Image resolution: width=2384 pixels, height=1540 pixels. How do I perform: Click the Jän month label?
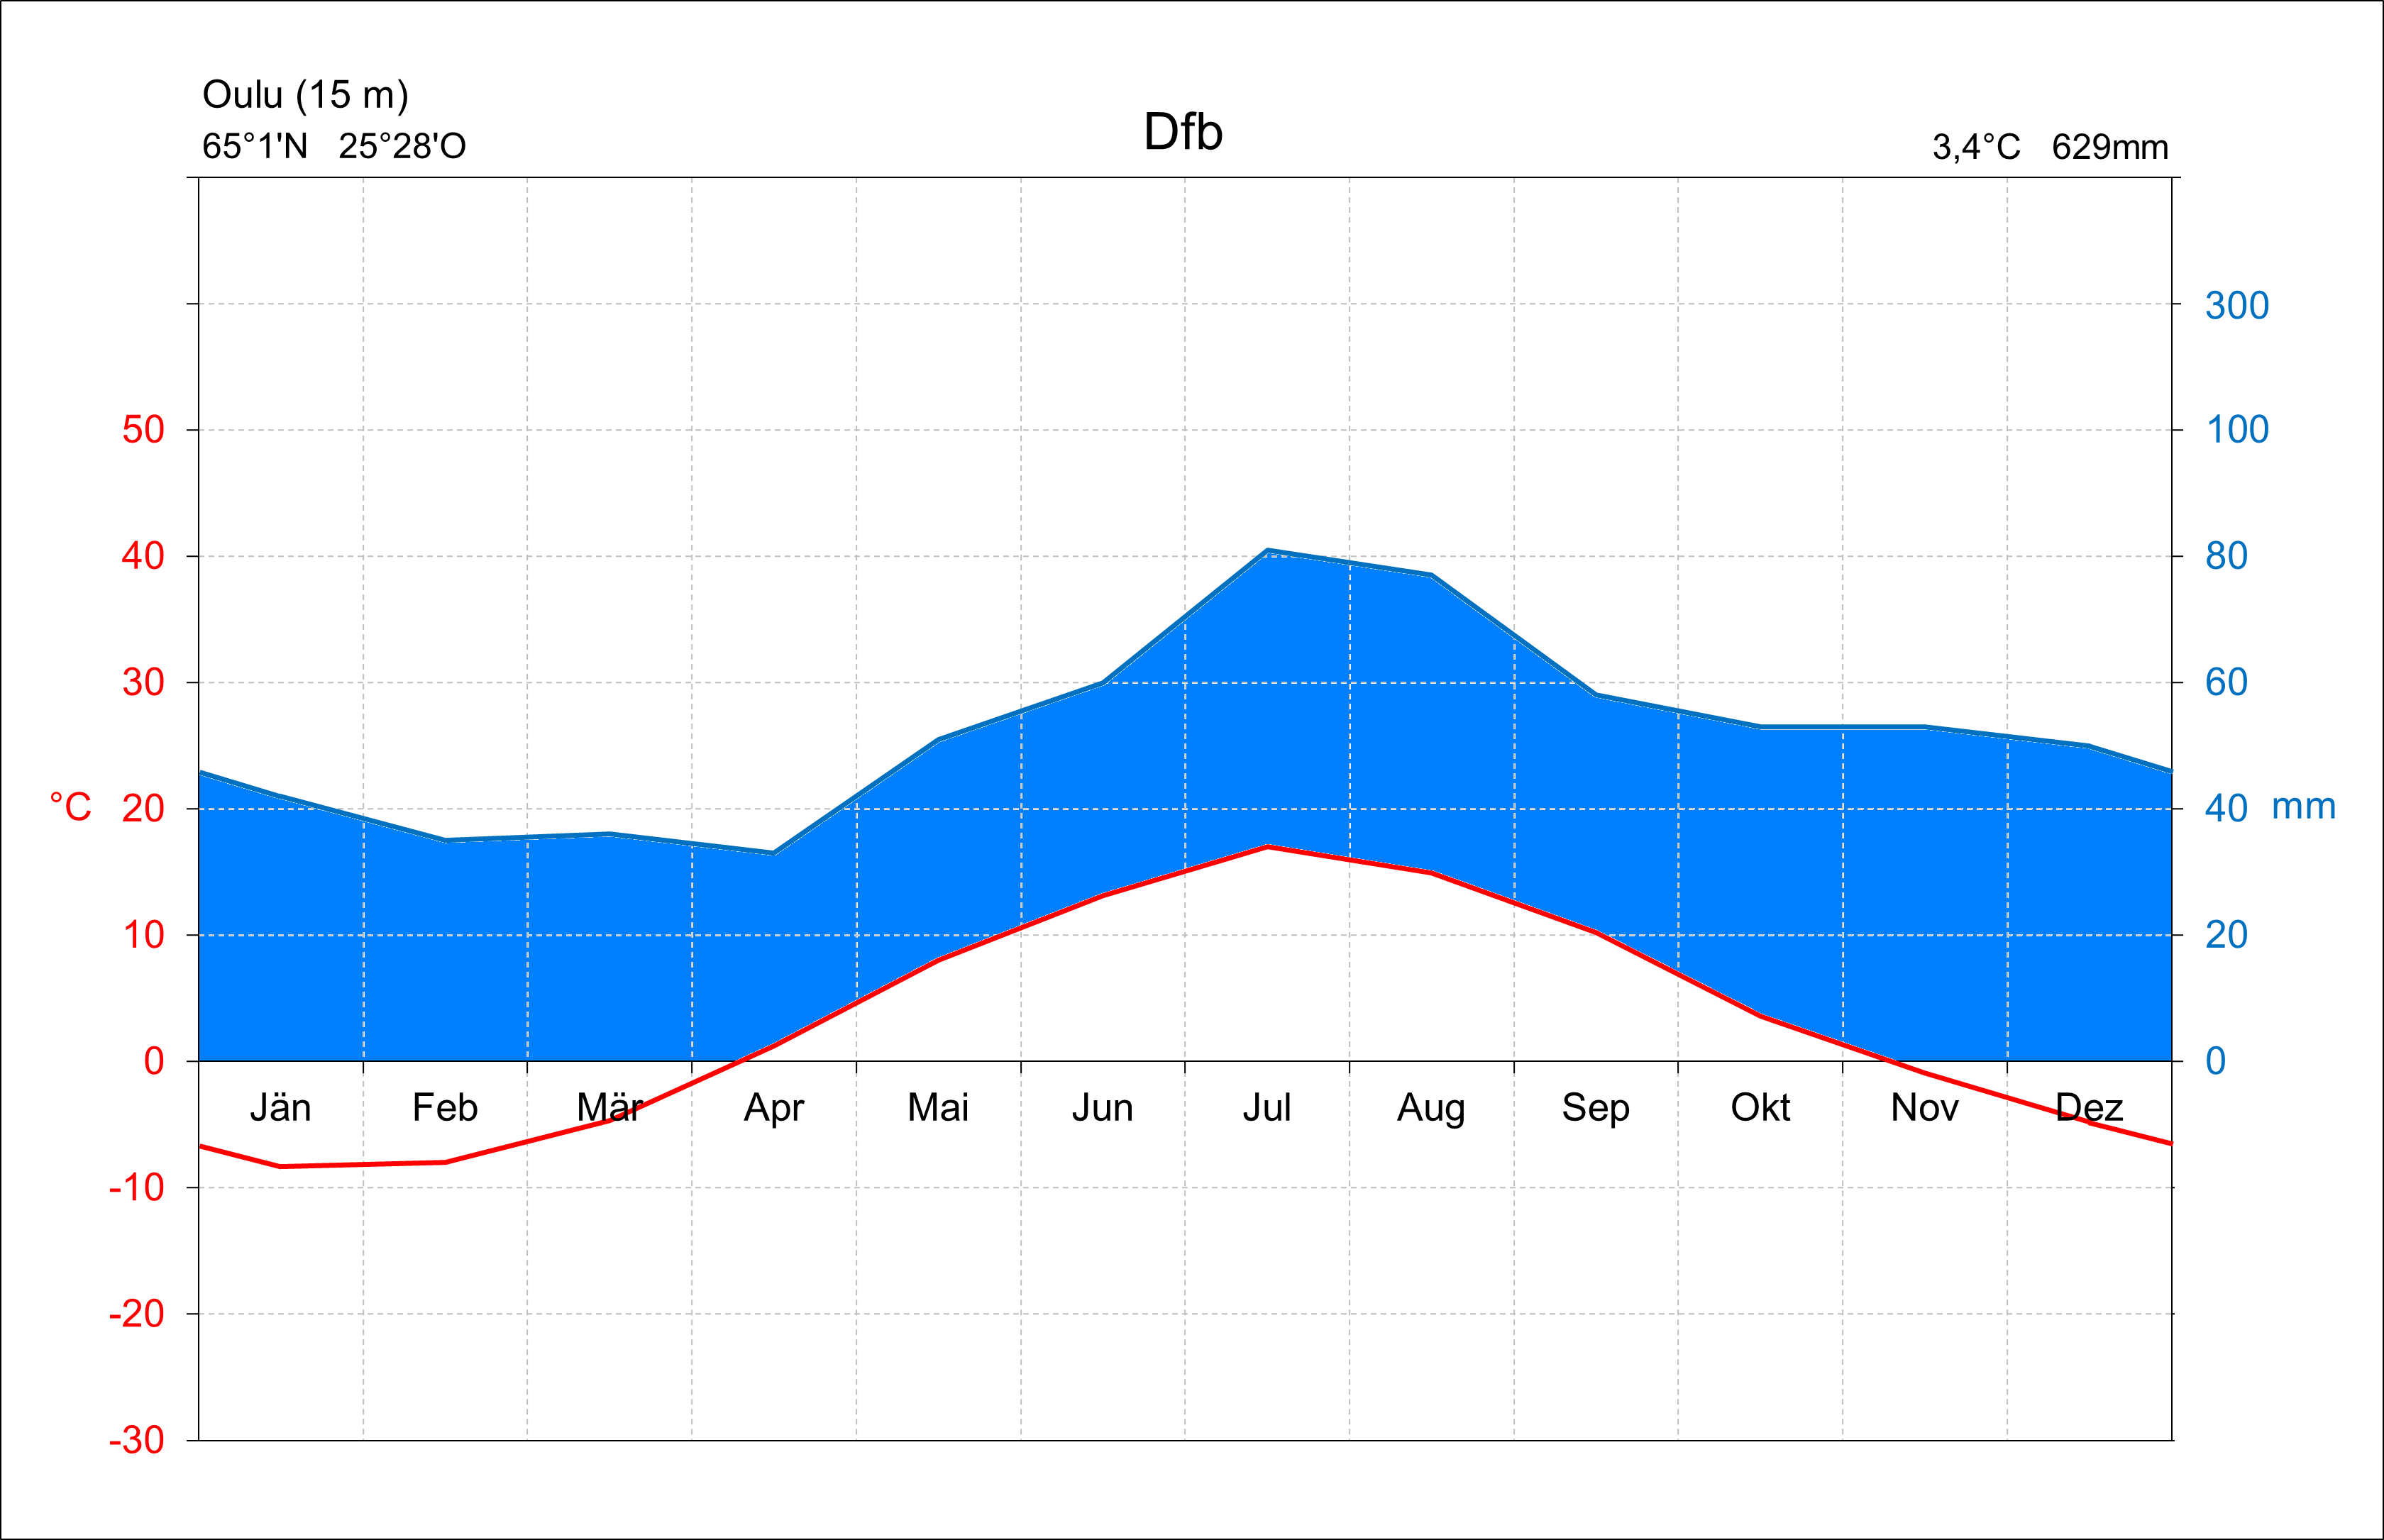pos(280,1108)
